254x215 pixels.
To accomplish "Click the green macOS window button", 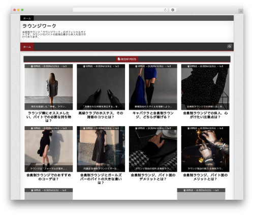I will pyautogui.click(x=22, y=10).
